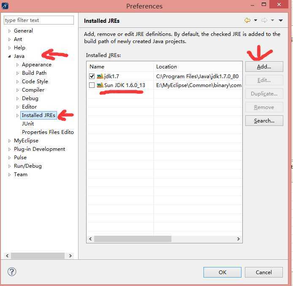
Task: Select Help preferences category
Action: pyautogui.click(x=19, y=48)
